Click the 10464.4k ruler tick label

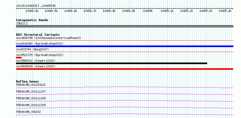pyautogui.click(x=32, y=11)
